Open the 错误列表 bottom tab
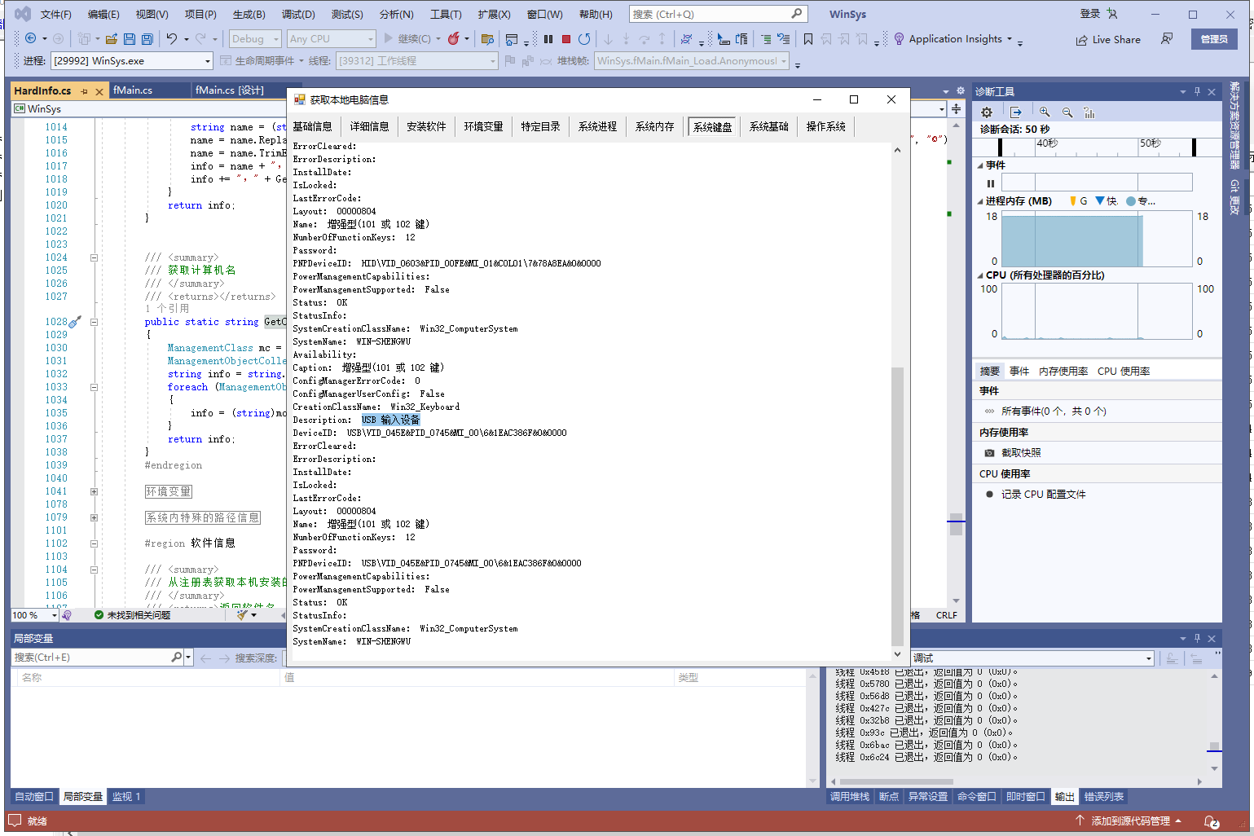The width and height of the screenshot is (1254, 836). (x=1104, y=797)
